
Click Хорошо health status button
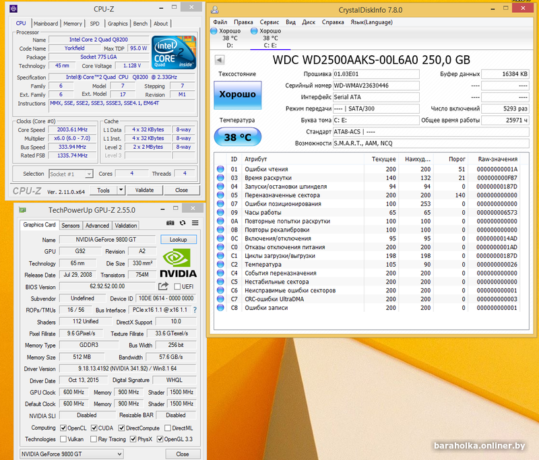coord(238,95)
